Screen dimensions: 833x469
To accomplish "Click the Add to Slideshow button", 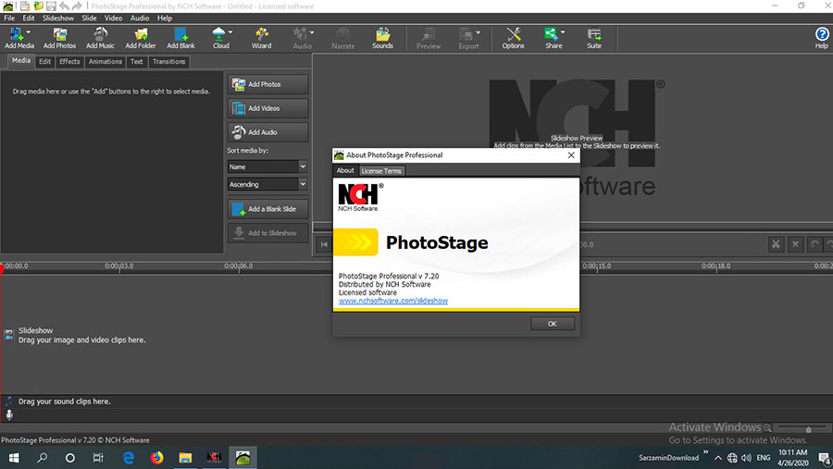I will click(x=267, y=233).
